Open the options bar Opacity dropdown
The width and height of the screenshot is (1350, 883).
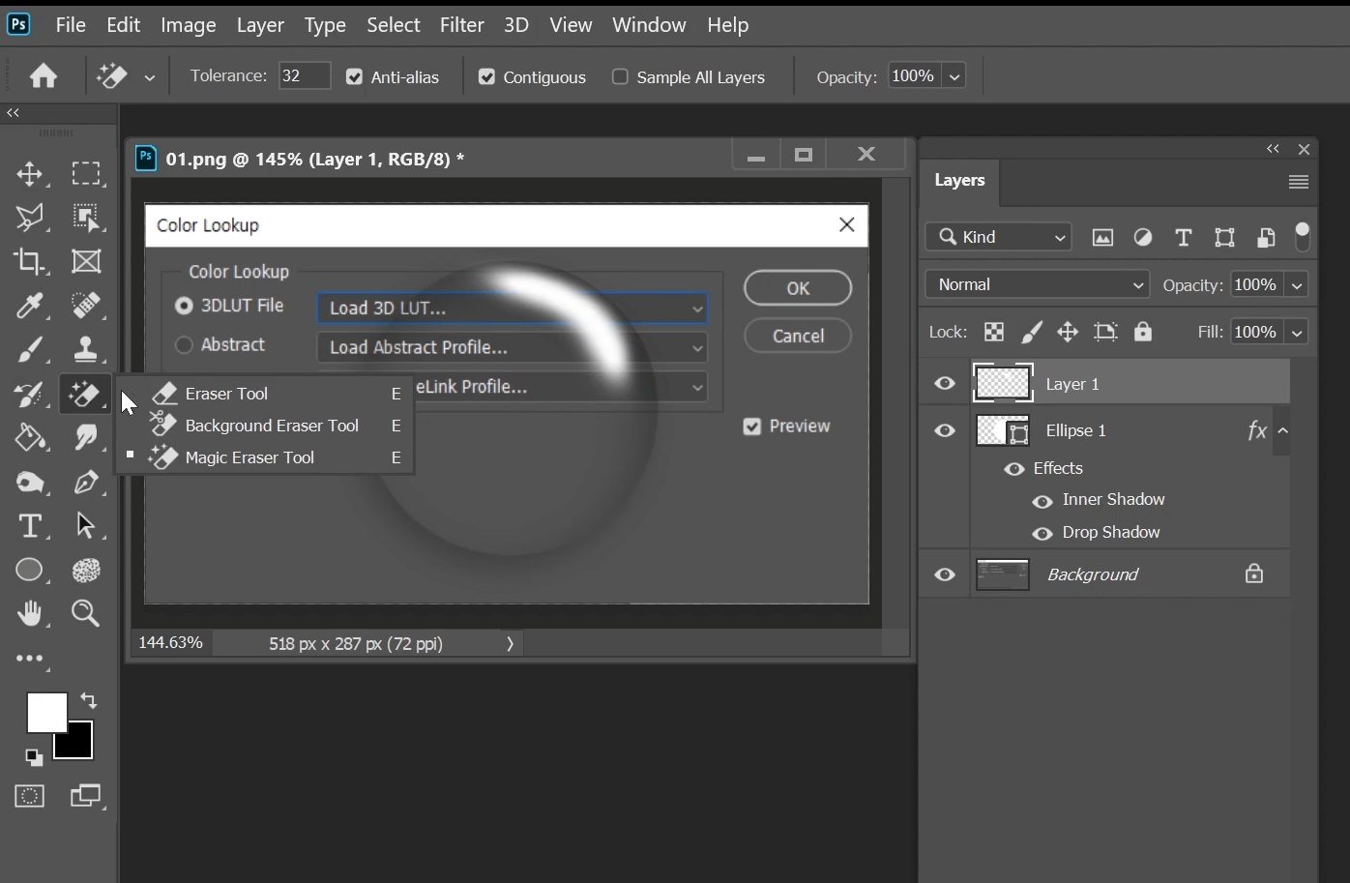coord(954,76)
